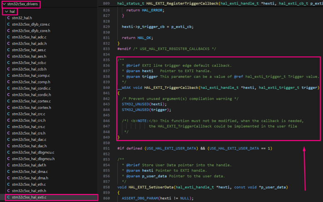Open stm32c5xx_hal_dma.c file
The image size is (323, 202).
click(x=30, y=171)
